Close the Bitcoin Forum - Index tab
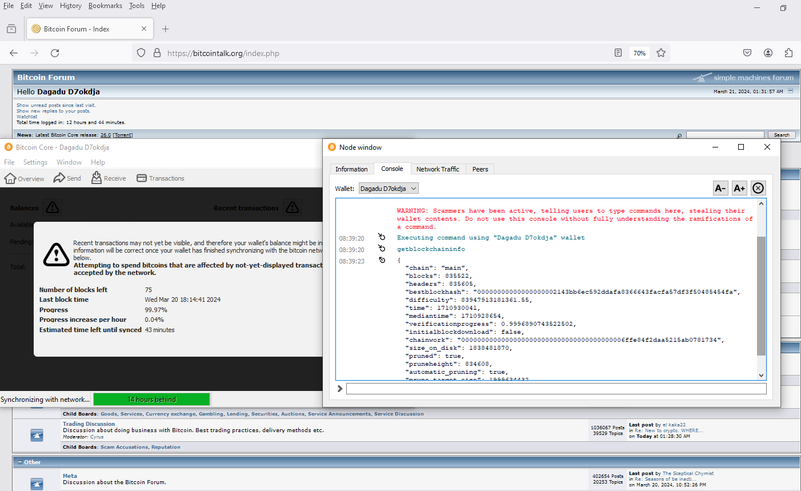The image size is (801, 491). [144, 29]
